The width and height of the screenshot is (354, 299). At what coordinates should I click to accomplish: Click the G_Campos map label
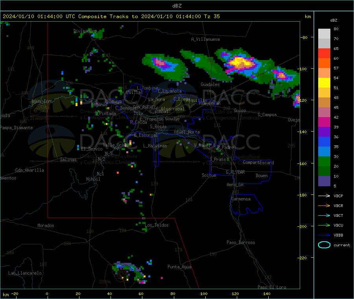(267, 115)
